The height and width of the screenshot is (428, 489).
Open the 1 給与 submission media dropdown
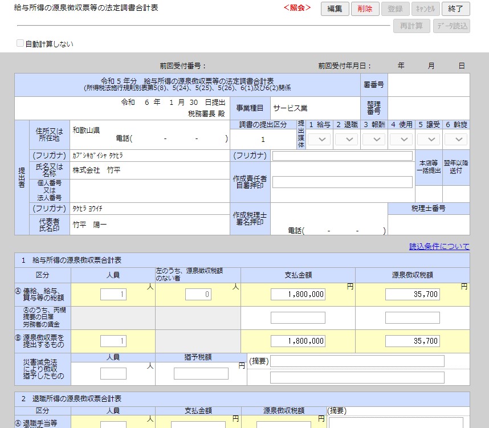click(x=319, y=139)
